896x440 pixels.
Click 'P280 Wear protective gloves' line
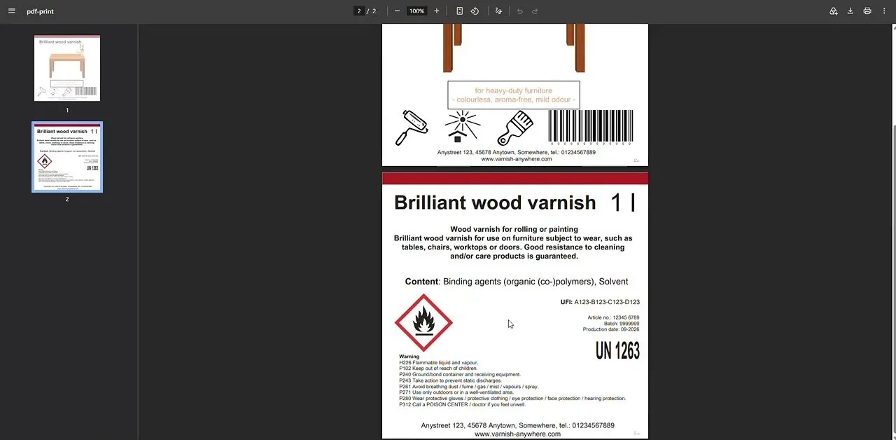[x=512, y=399]
